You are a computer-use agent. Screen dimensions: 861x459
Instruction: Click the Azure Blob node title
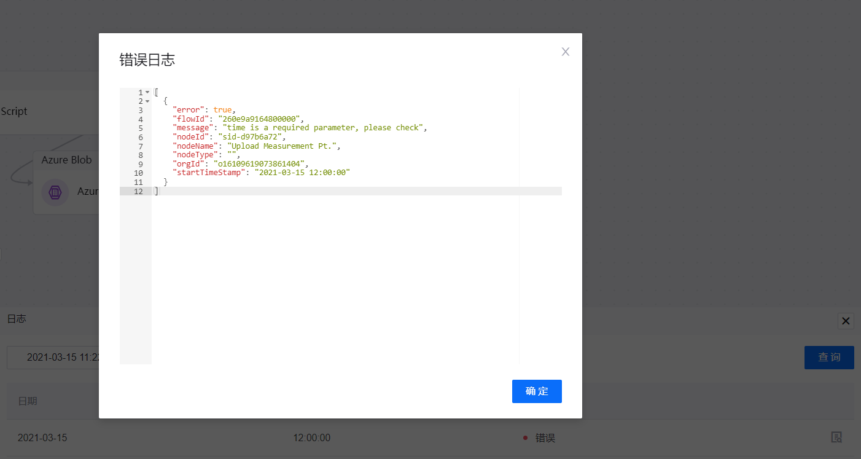coord(66,160)
